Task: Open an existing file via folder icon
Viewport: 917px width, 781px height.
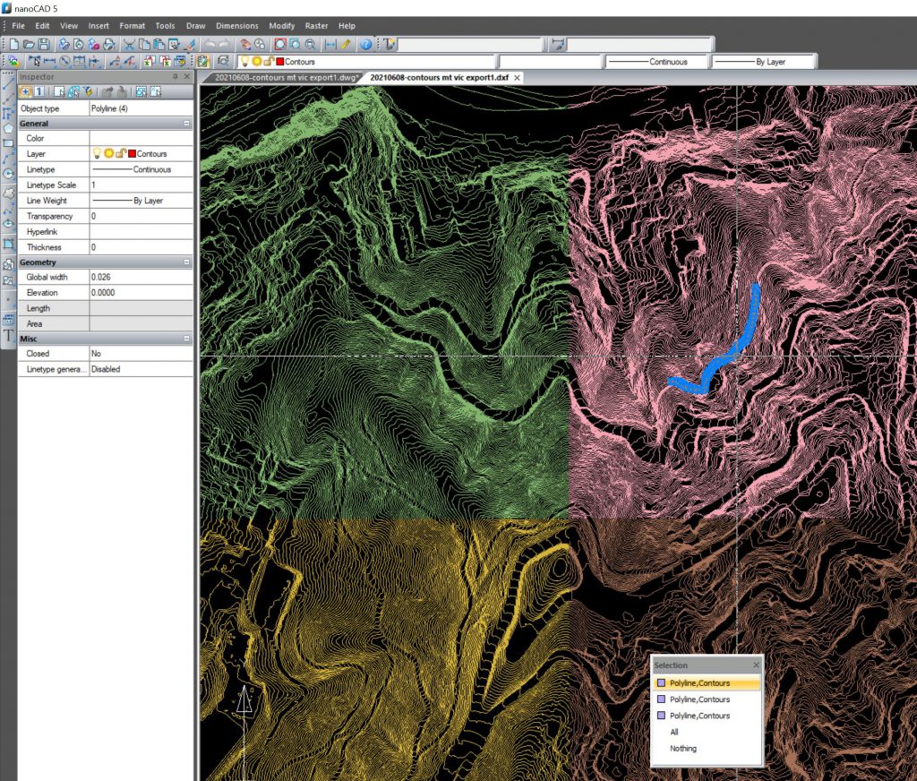Action: click(x=30, y=44)
